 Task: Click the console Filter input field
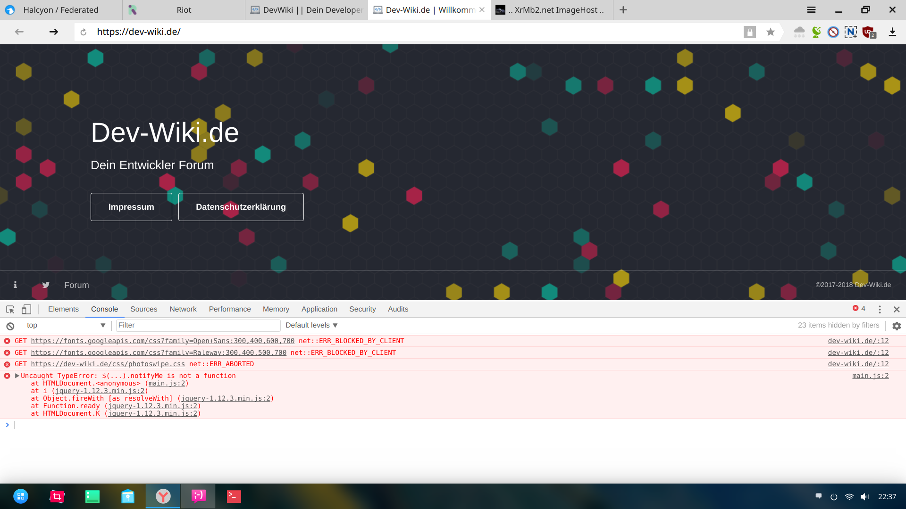198,325
